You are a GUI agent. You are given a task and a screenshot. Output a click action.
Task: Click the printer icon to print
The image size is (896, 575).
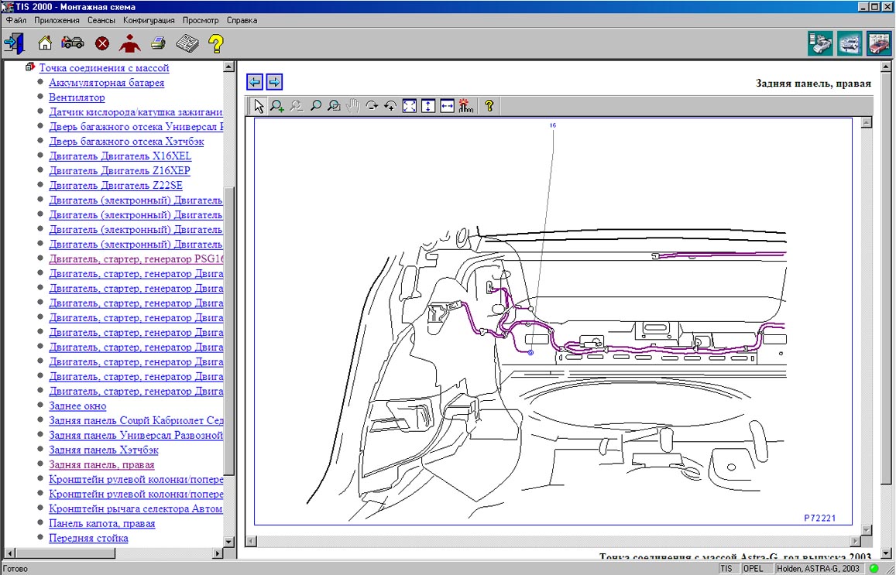[x=158, y=43]
